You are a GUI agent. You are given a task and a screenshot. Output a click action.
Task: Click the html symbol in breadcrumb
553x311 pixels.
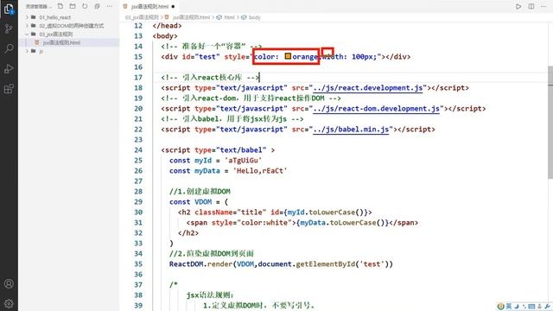click(226, 17)
